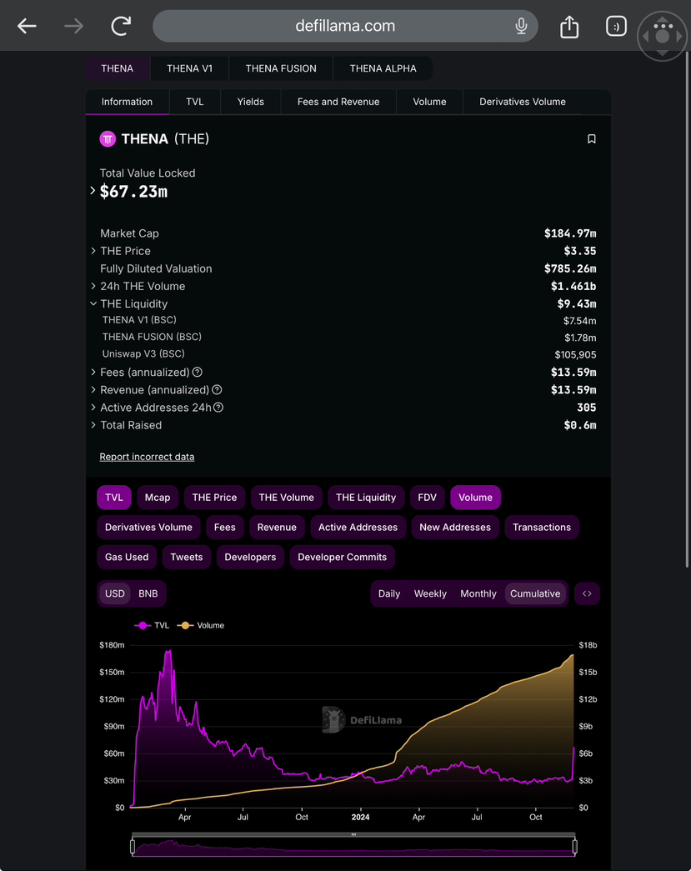The width and height of the screenshot is (691, 871).
Task: Open help tooltip for Active Addresses 24h
Action: [218, 408]
